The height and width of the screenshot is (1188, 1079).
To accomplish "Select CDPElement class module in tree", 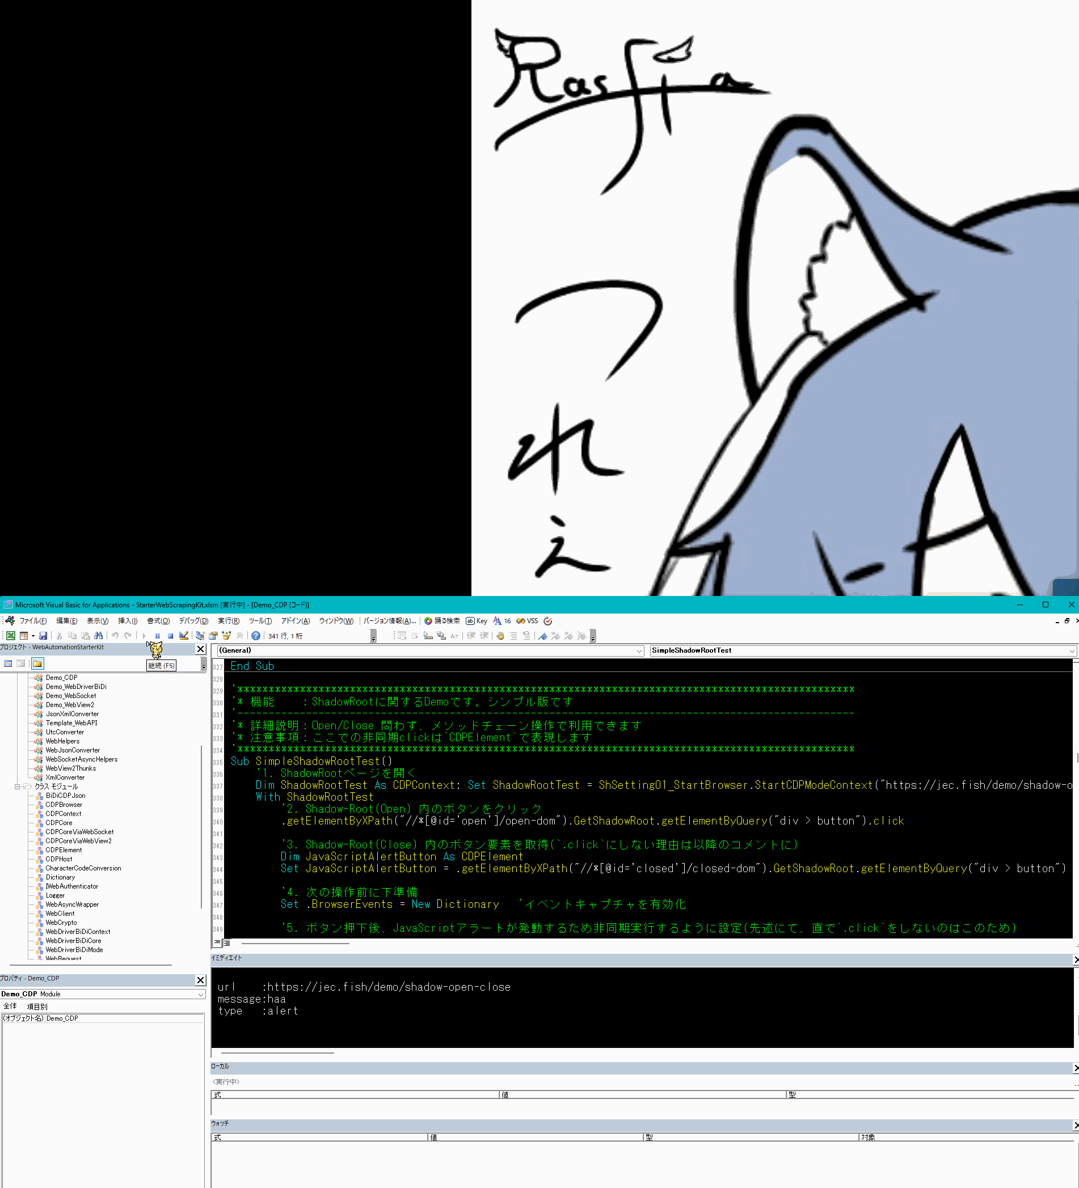I will pyautogui.click(x=64, y=851).
